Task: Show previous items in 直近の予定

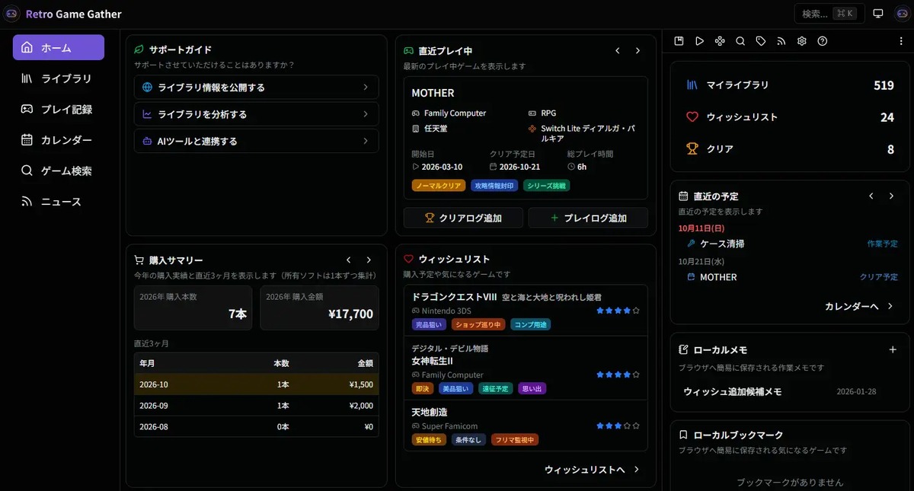Action: tap(871, 196)
